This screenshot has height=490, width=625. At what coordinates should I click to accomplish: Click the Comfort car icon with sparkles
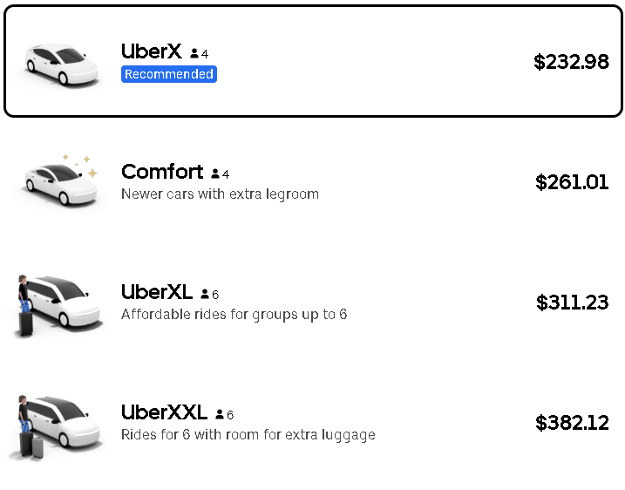point(59,182)
